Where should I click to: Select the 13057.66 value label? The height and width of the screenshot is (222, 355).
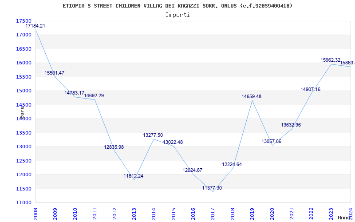(x=271, y=142)
